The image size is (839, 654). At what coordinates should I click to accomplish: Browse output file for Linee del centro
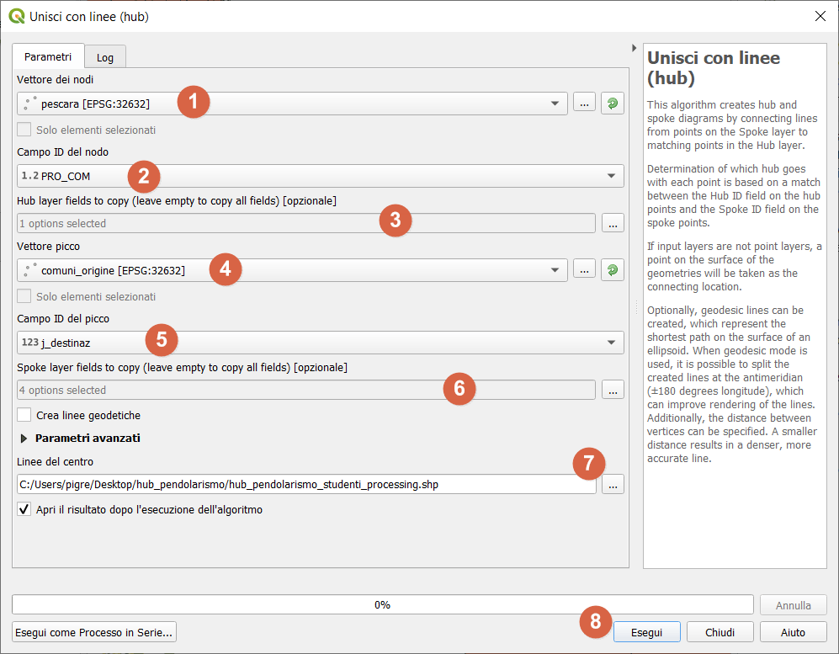[x=613, y=485]
